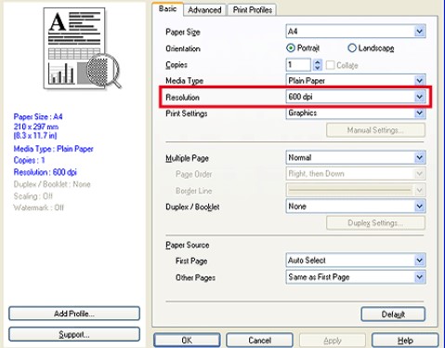Confirm settings with OK button

click(x=187, y=341)
